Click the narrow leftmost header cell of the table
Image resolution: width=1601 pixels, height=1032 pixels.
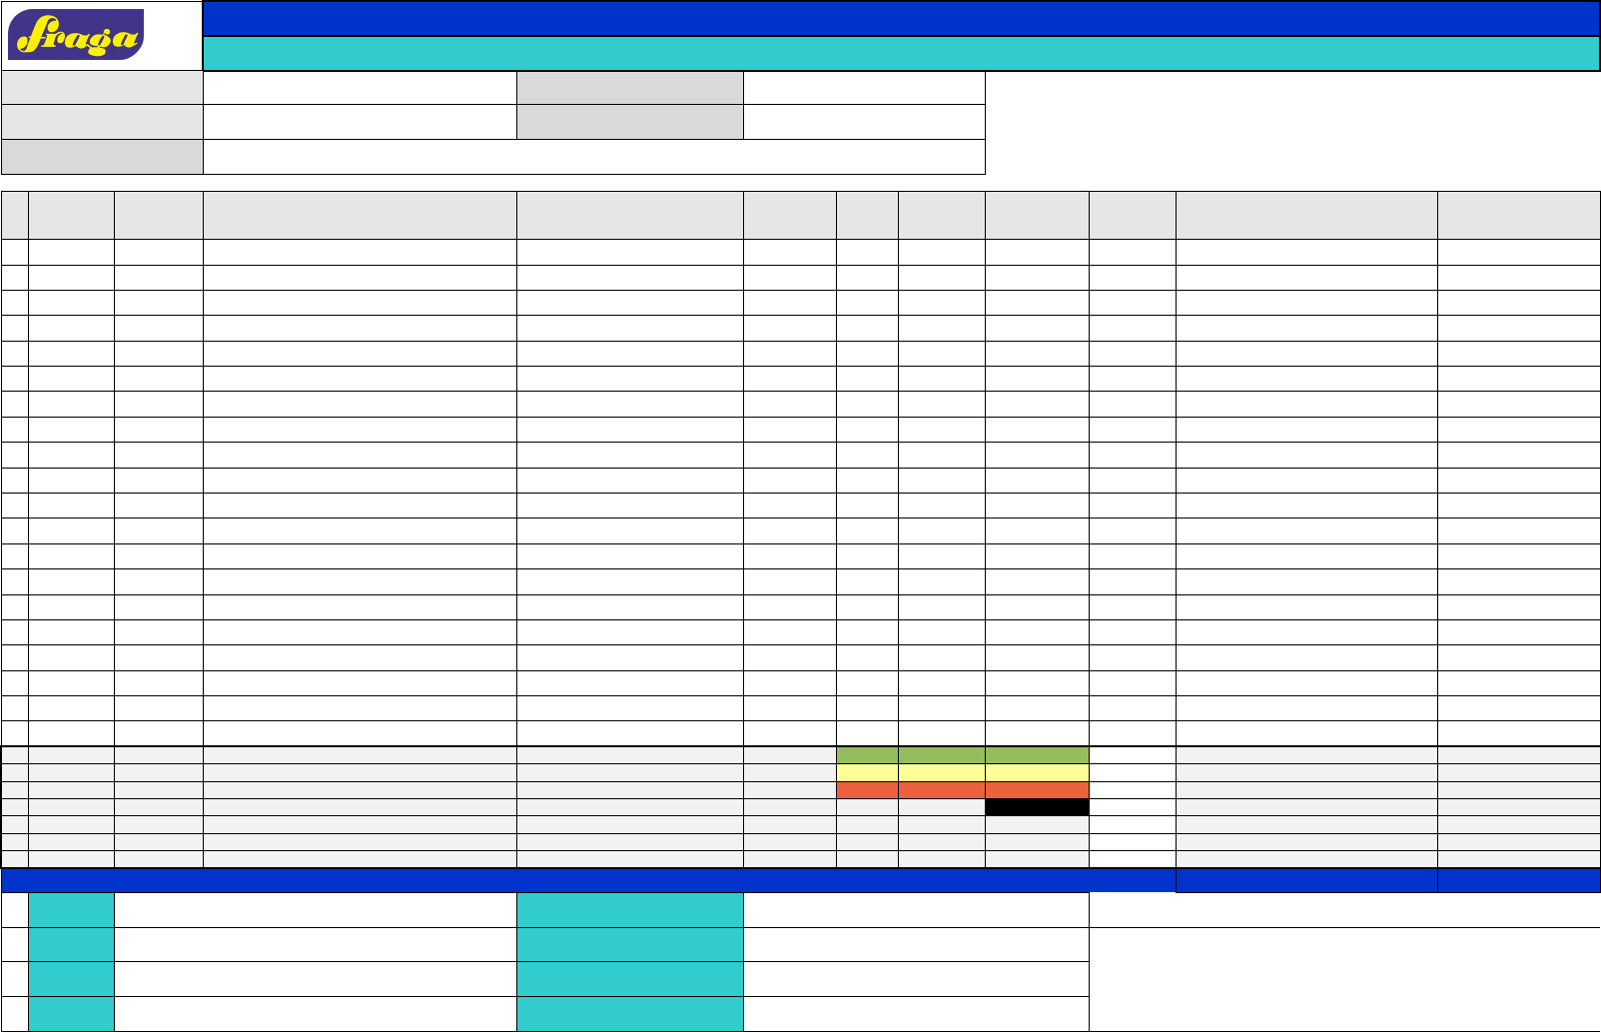(15, 215)
